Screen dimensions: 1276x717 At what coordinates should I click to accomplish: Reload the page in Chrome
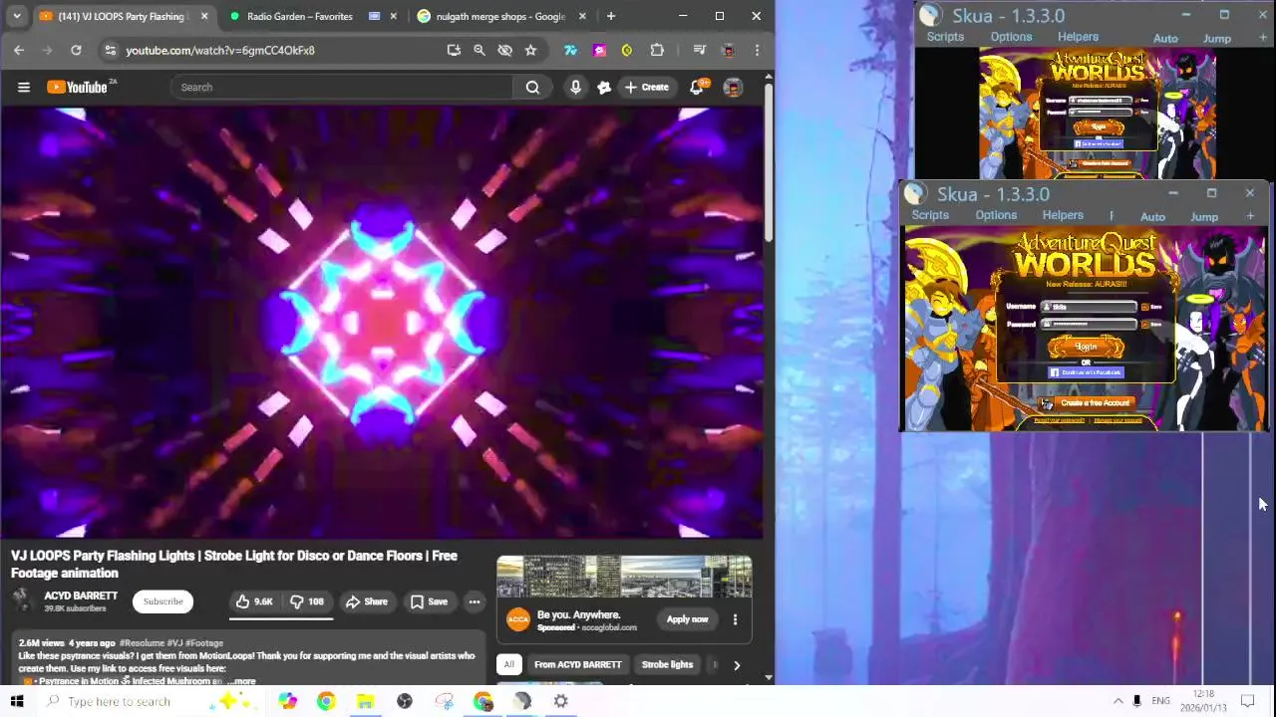[76, 50]
